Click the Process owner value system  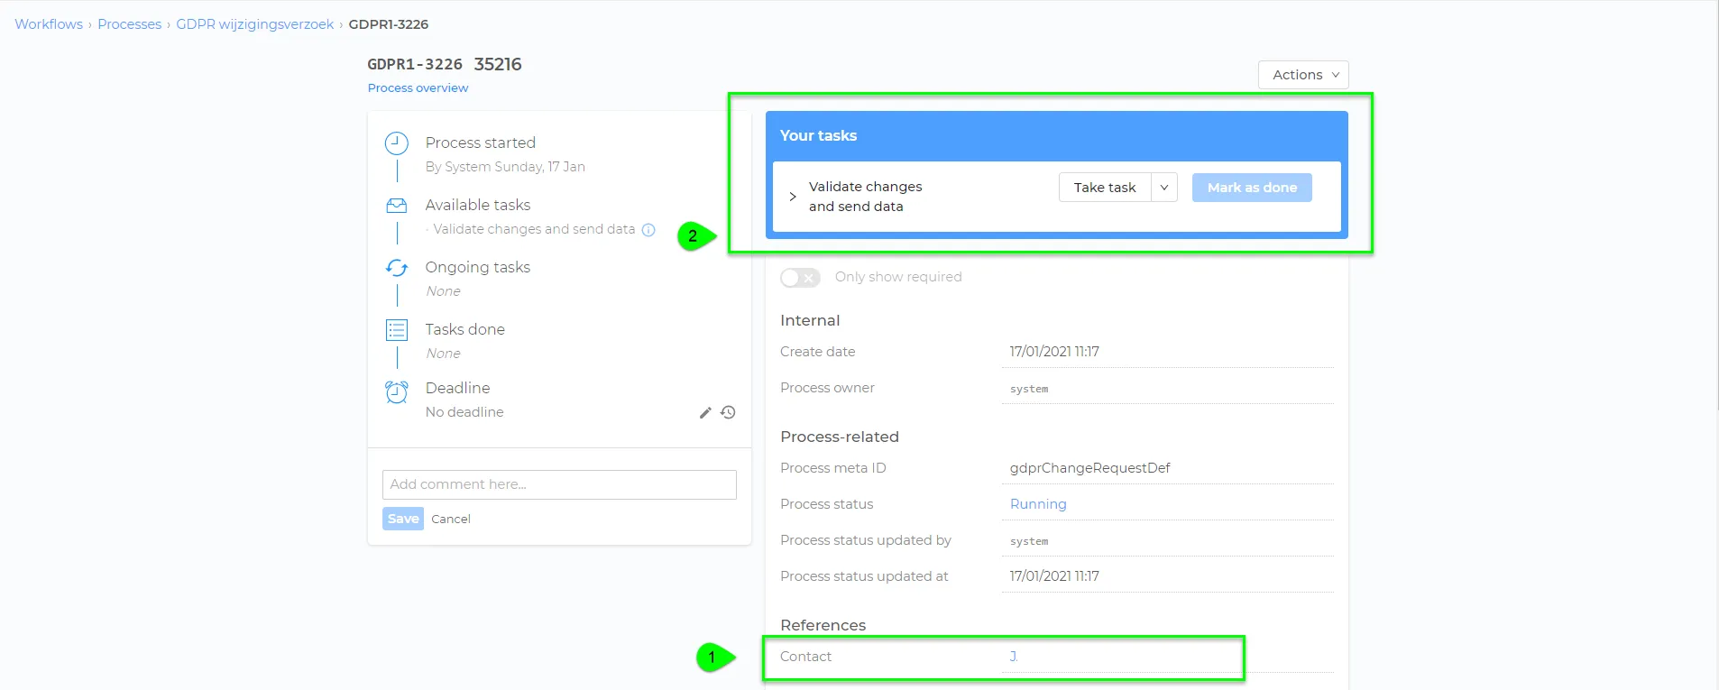click(x=1029, y=389)
